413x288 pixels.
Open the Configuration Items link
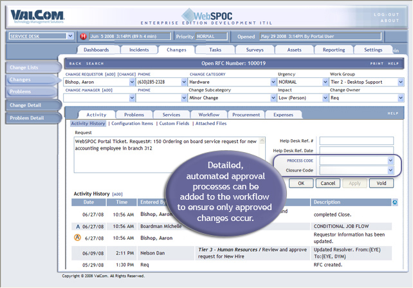click(x=134, y=123)
